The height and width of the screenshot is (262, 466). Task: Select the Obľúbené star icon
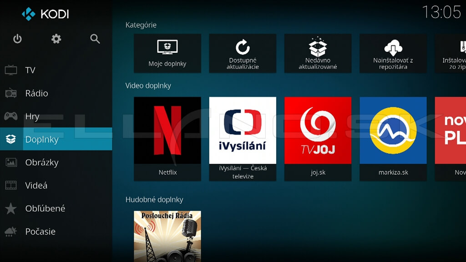[x=11, y=208]
